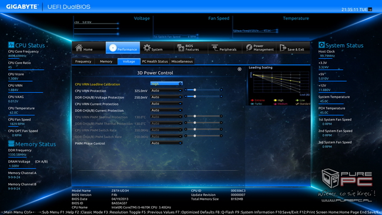Close the 3D Power Control panel
The image size is (382, 215).
tap(239, 69)
